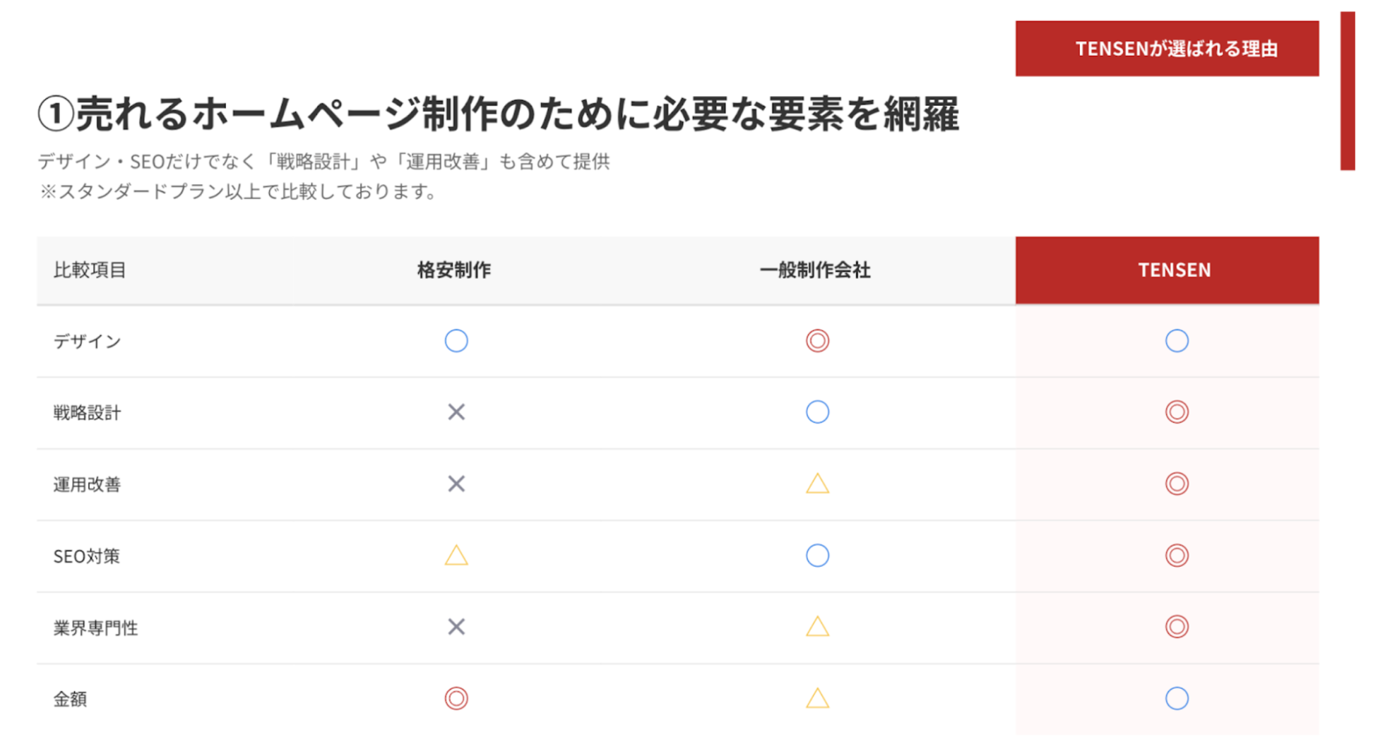Click the 比較項目 header cell
Viewport: 1373px width, 751px height.
pyautogui.click(x=90, y=270)
